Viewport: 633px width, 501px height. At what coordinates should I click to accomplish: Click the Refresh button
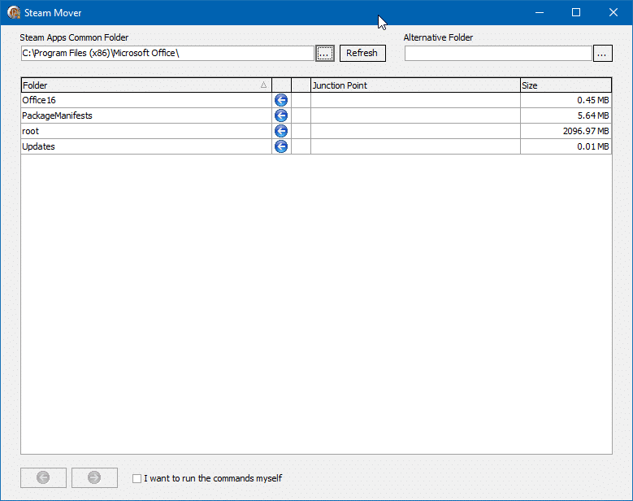[362, 53]
